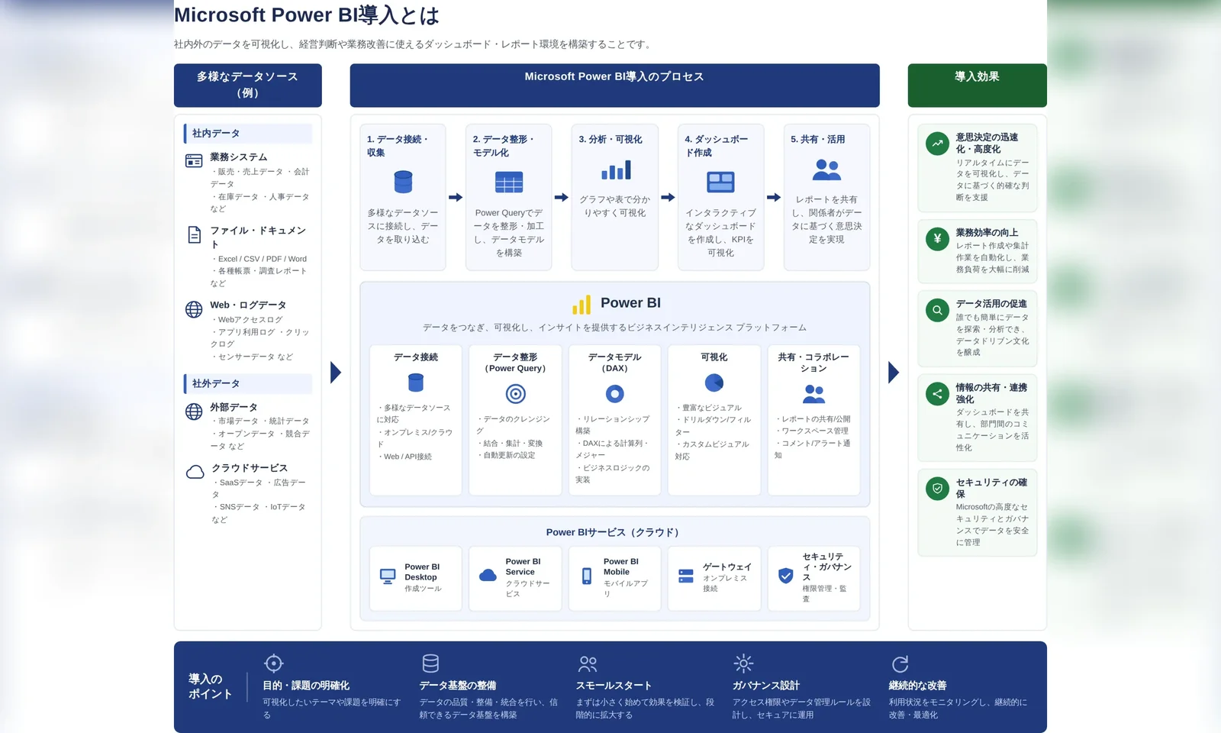This screenshot has width=1221, height=733.
Task: Click the データ基盤の整備 heading
Action: [458, 686]
